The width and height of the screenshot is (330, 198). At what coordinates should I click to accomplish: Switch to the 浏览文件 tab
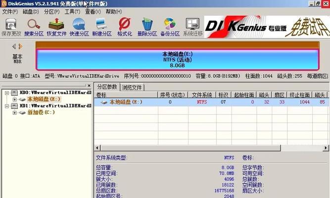132,87
